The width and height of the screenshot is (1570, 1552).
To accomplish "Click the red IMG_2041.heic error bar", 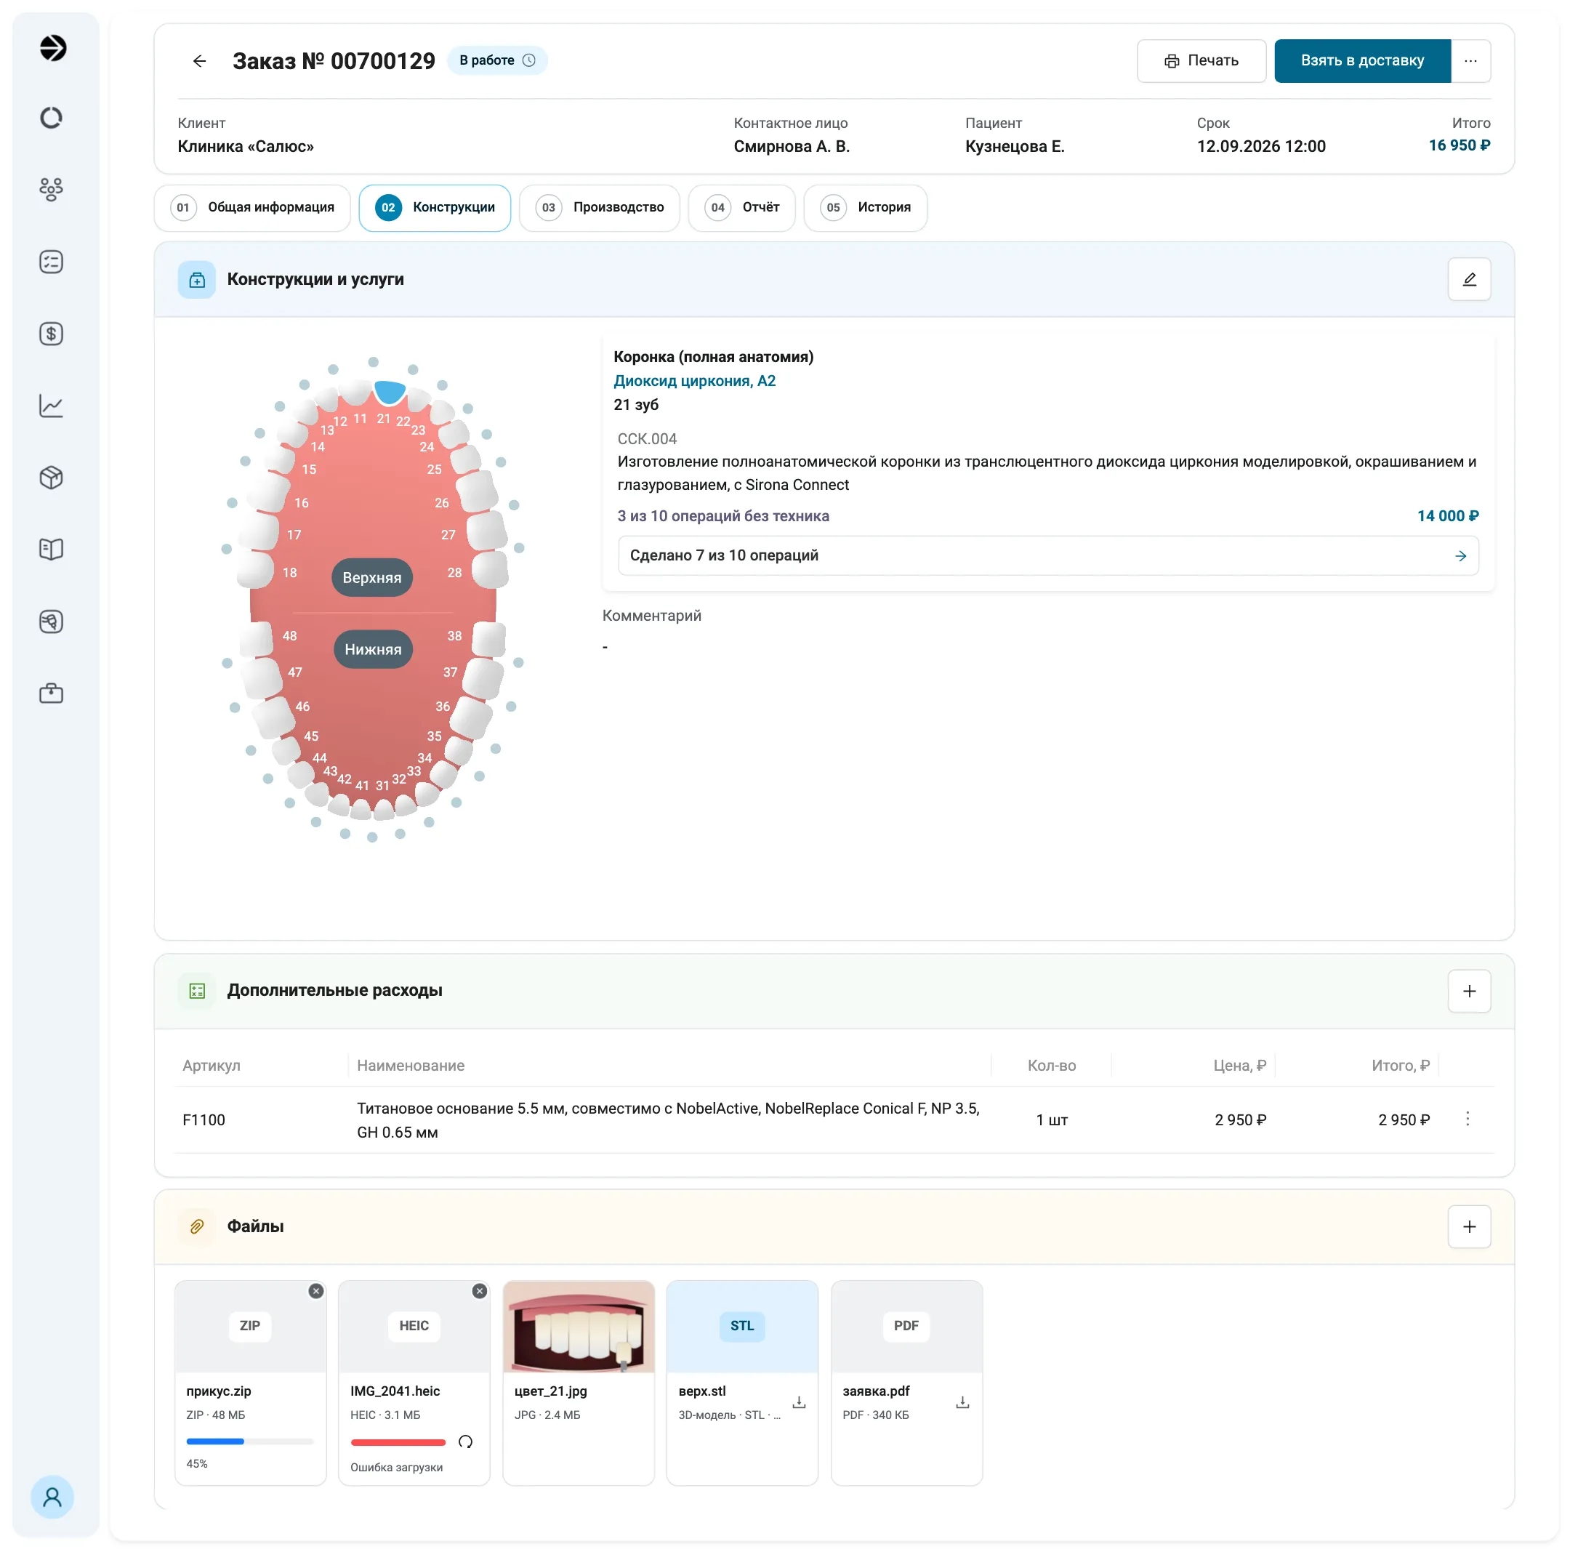I will tap(398, 1442).
